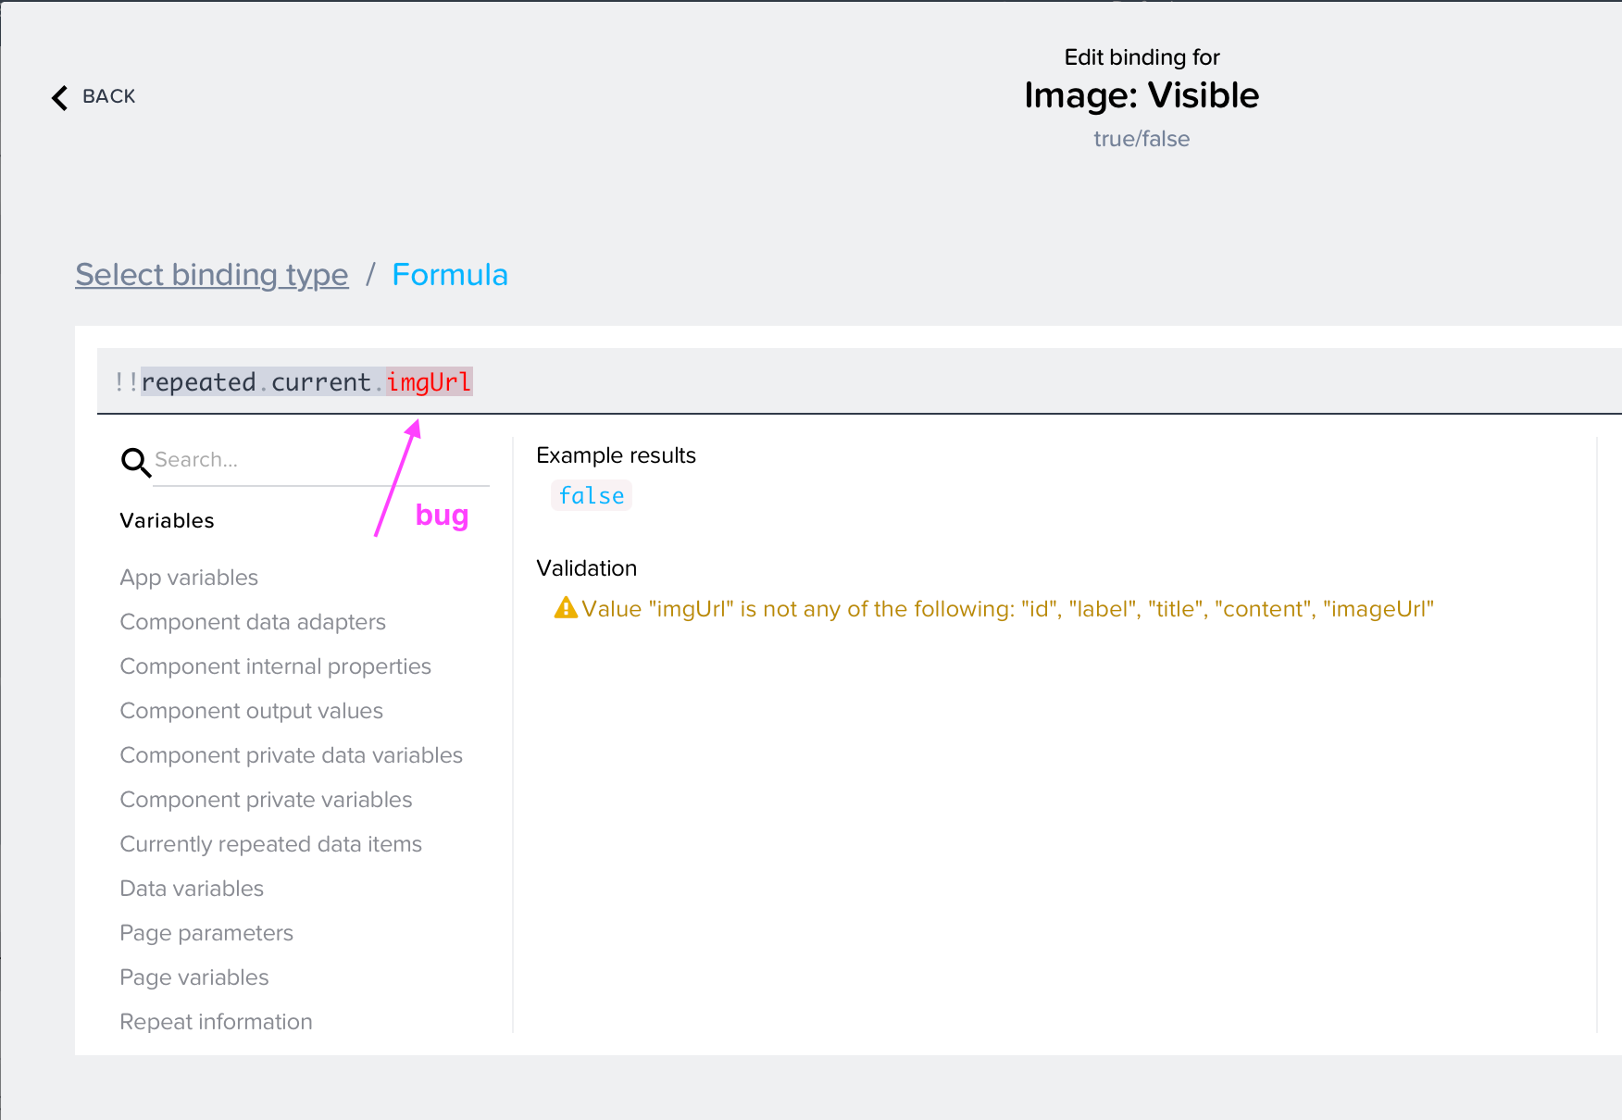Click the 'false' example result value
The width and height of the screenshot is (1622, 1120).
pos(592,495)
